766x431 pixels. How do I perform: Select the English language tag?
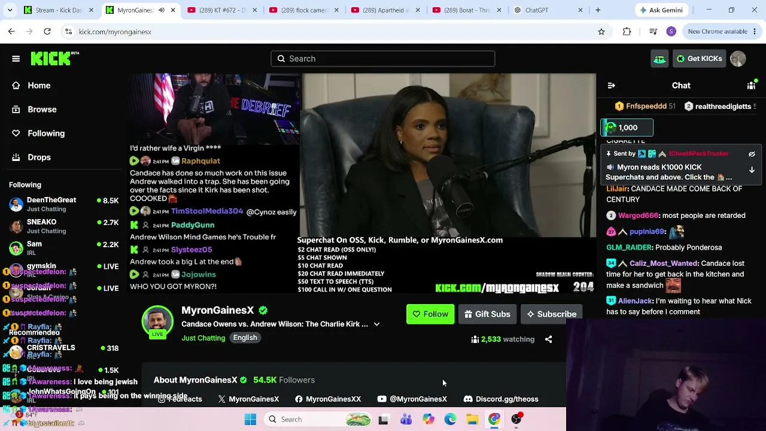coord(245,338)
